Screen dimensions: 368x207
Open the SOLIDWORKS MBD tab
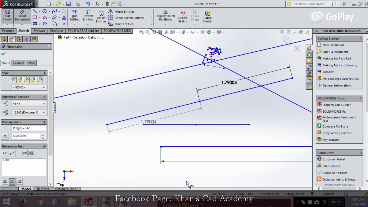[x=117, y=31]
